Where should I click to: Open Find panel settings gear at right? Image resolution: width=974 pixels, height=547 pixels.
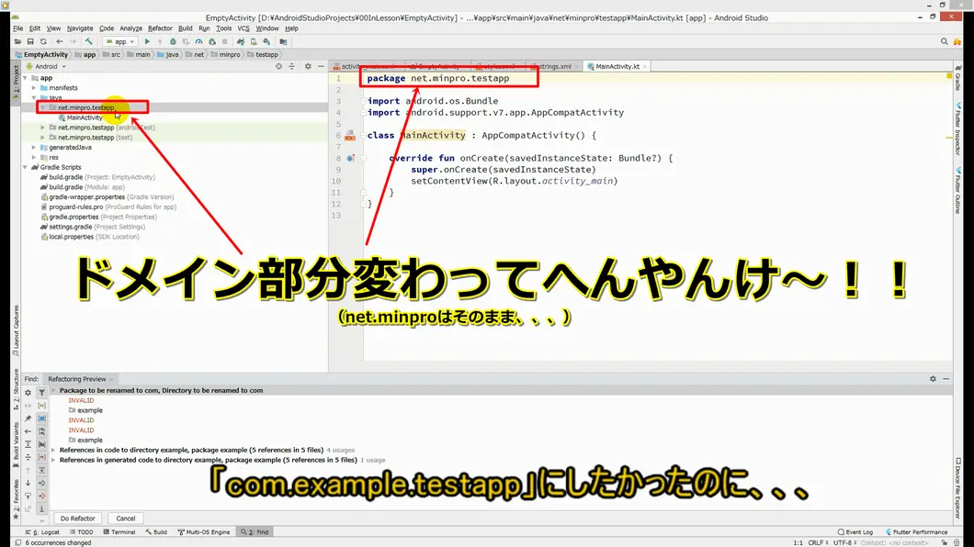point(933,379)
